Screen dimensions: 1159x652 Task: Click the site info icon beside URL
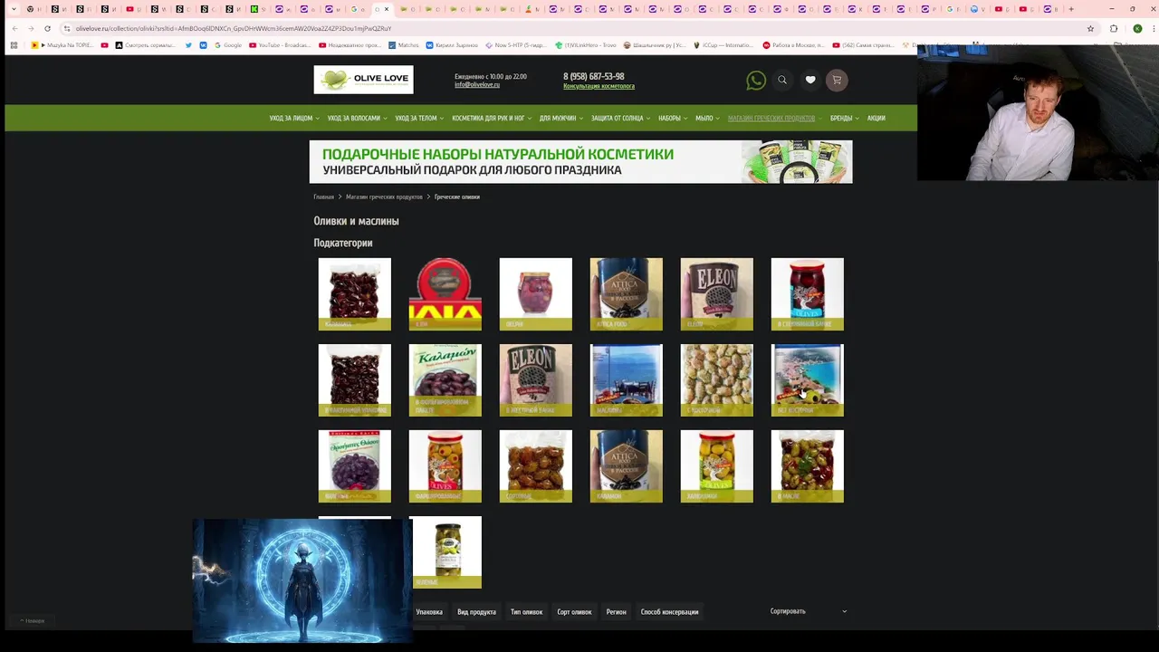point(67,28)
